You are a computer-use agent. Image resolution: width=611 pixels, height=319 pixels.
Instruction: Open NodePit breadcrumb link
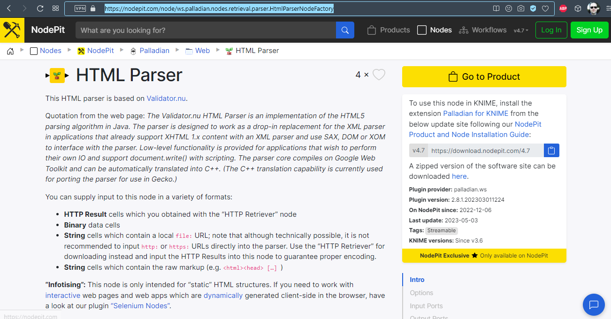tap(96, 51)
